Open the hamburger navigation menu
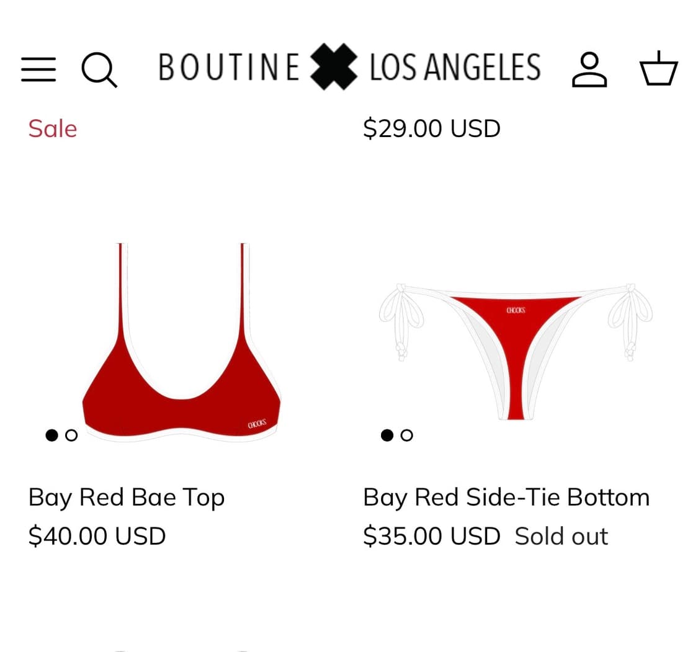 pyautogui.click(x=38, y=69)
